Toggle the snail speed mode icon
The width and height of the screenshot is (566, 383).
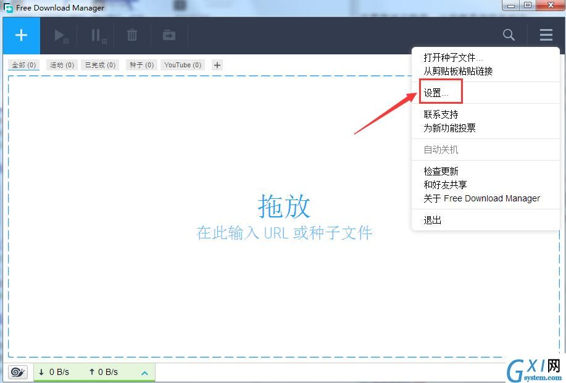[18, 372]
